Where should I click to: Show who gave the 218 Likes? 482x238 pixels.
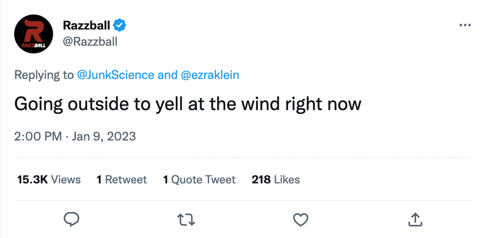click(275, 179)
